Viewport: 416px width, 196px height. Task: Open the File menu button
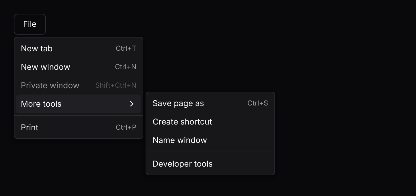[x=30, y=24]
